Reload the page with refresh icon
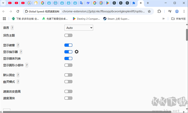This screenshot has width=188, height=113. click(x=18, y=11)
